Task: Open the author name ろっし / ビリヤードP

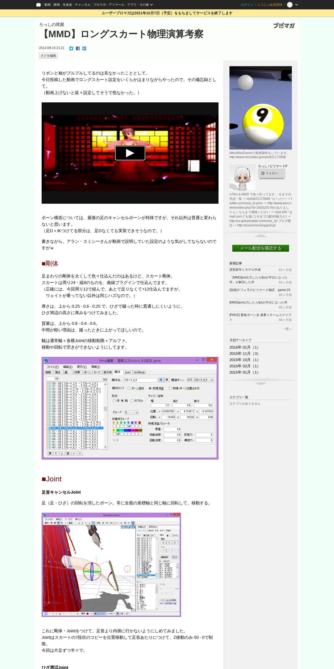Action: 273,166
